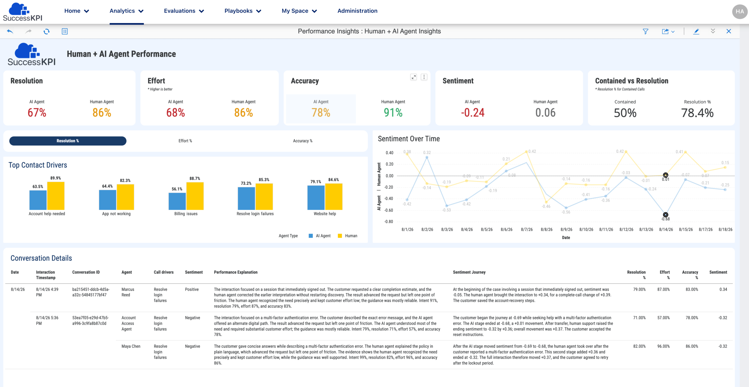The image size is (749, 387).
Task: Open Accuracy card three-dot menu
Action: (x=424, y=77)
